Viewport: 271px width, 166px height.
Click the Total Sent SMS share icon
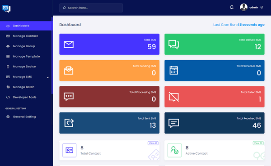coord(69,123)
